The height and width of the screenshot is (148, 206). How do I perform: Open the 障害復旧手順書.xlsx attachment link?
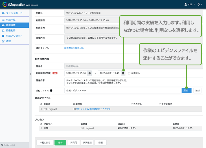[x=74, y=48]
